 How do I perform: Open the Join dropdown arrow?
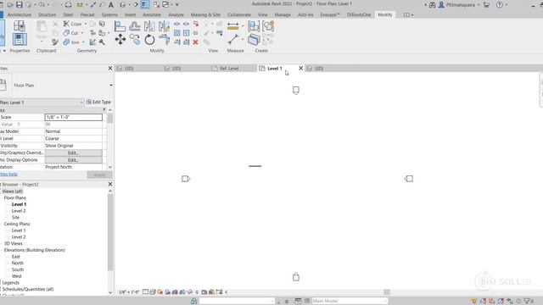click(x=83, y=42)
